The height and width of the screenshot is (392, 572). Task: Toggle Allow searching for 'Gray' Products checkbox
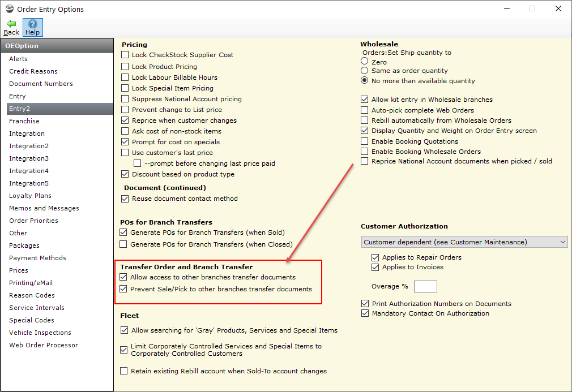point(124,330)
